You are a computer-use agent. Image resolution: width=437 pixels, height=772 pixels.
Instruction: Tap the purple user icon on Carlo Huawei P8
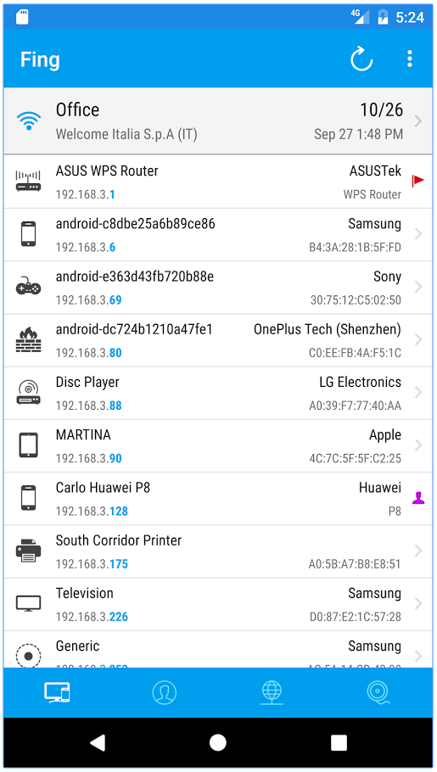(x=418, y=498)
